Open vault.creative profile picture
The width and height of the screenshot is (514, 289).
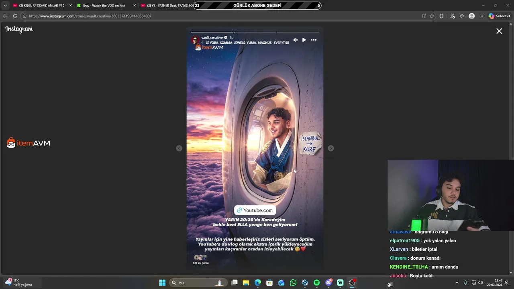point(195,40)
